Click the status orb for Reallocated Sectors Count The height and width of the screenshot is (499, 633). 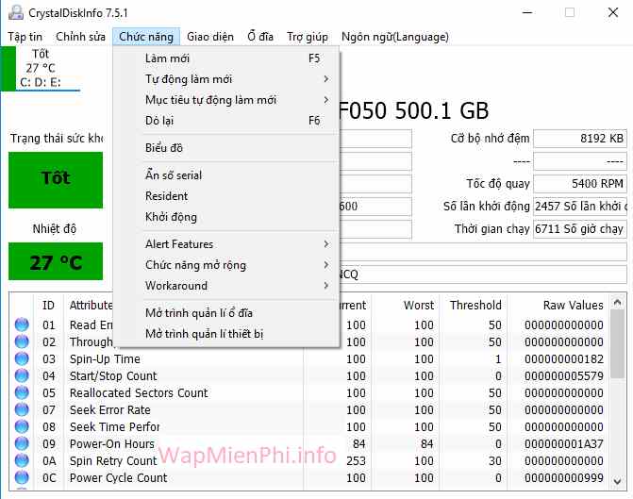[22, 392]
